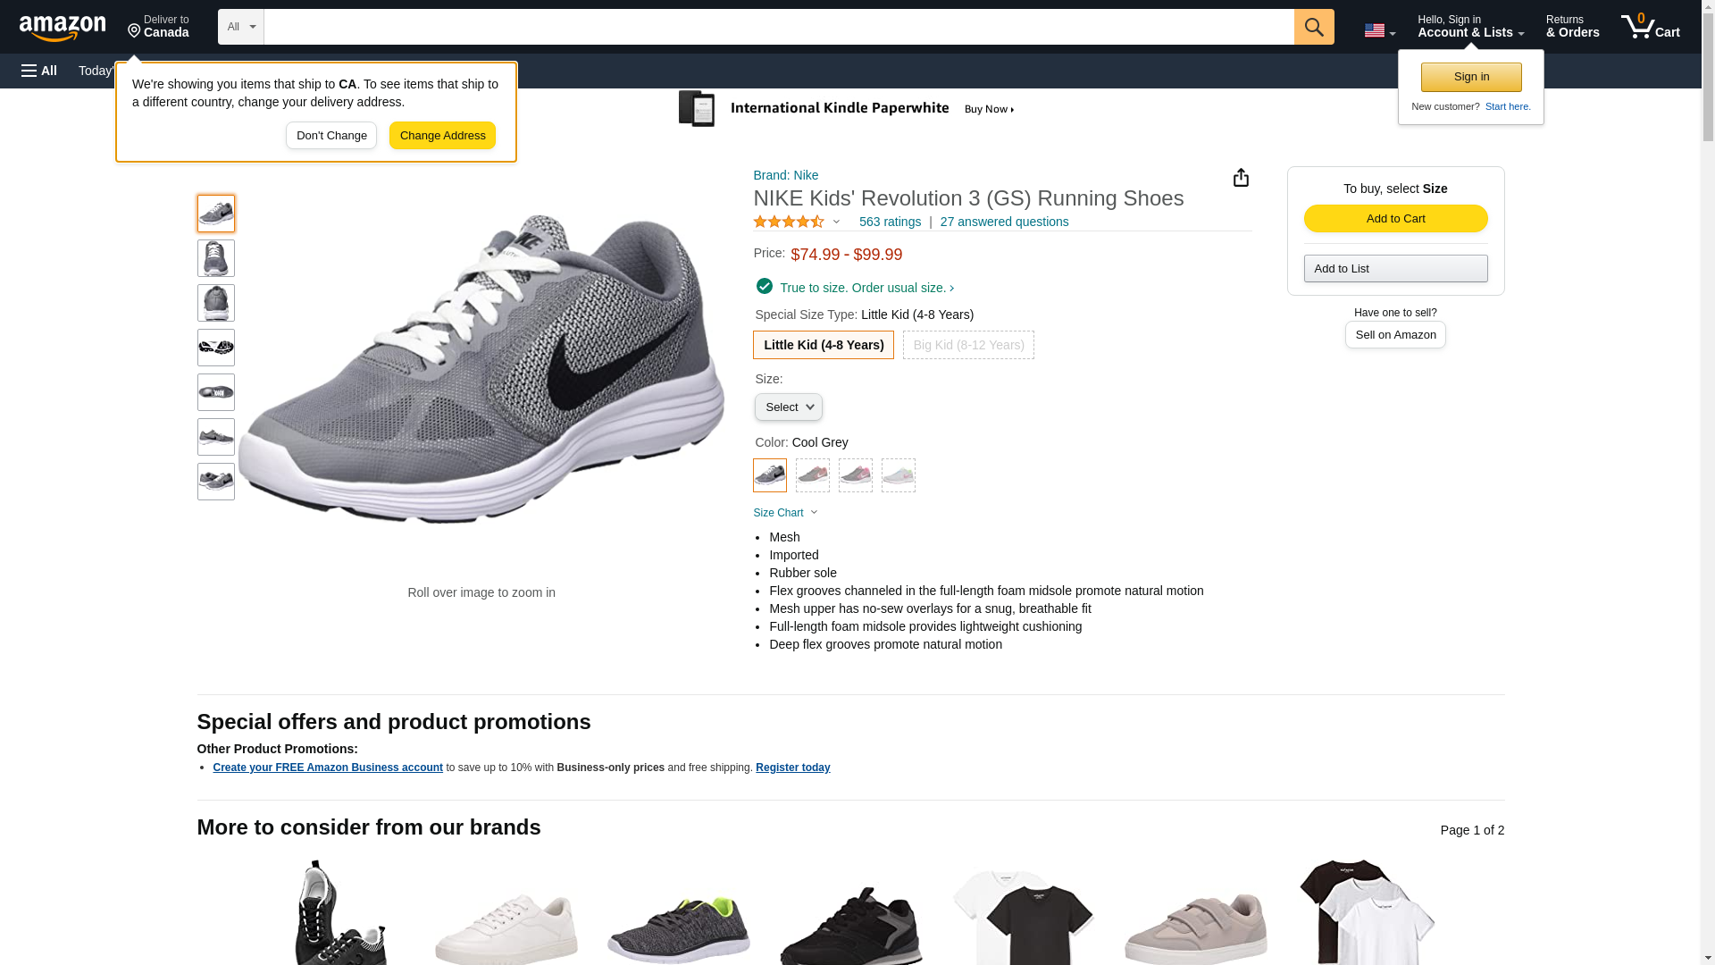
Task: Select the second shoe thumbnail image
Action: click(x=216, y=258)
